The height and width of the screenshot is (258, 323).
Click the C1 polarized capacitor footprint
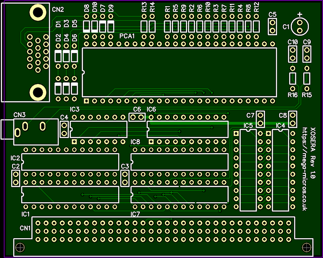(299, 27)
